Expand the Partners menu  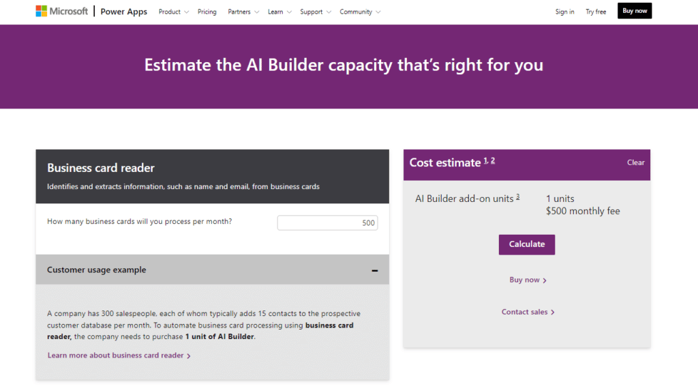pos(243,12)
